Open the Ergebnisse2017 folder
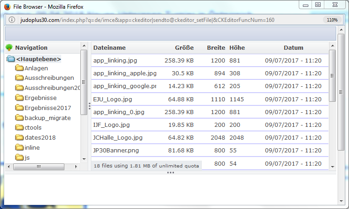This screenshot has height=209, width=349. (48, 108)
